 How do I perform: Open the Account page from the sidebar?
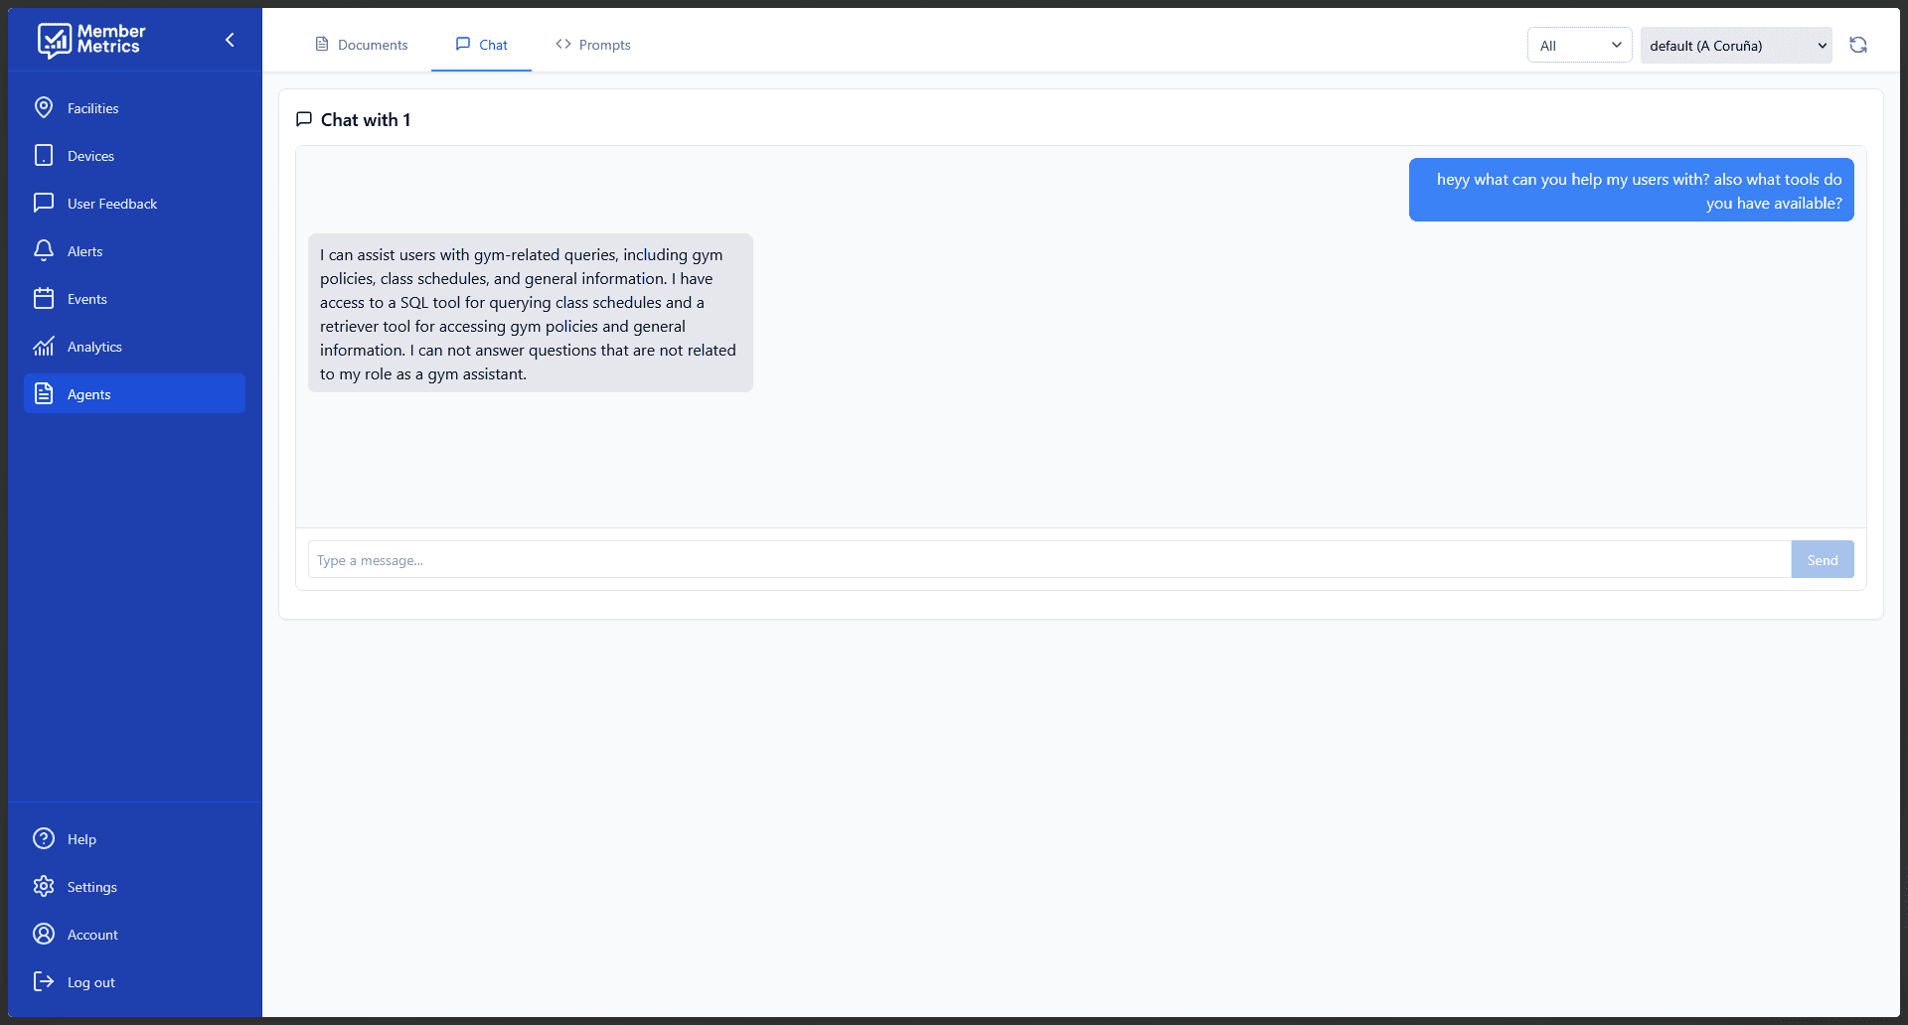(92, 935)
